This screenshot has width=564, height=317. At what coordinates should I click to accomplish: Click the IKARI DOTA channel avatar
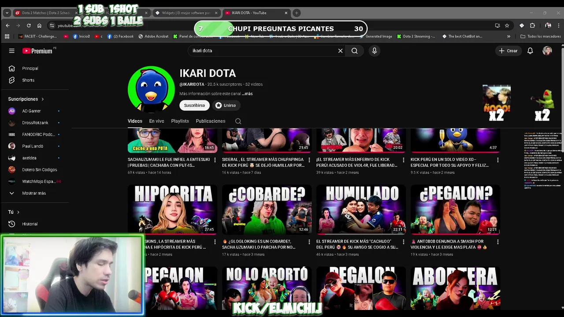tap(151, 89)
